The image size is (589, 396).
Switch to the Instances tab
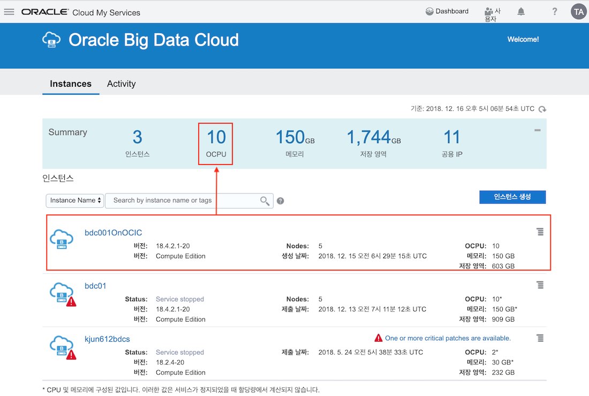[x=71, y=84]
